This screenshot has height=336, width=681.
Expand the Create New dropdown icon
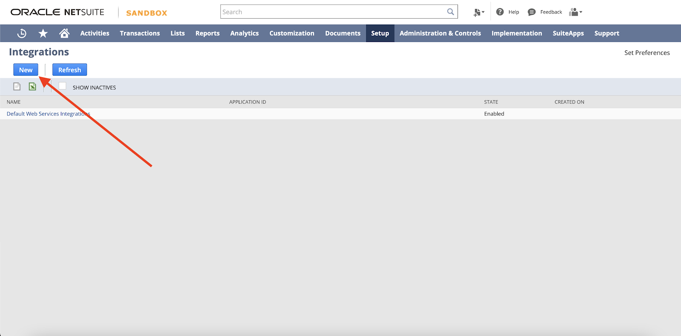click(x=479, y=12)
